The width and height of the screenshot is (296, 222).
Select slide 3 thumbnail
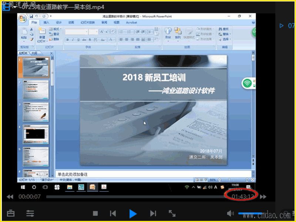(x=36, y=112)
